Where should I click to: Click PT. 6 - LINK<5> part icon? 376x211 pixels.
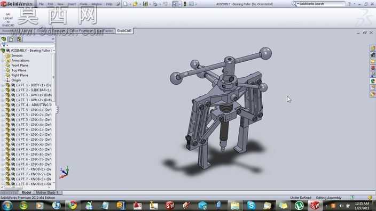pyautogui.click(x=8, y=149)
